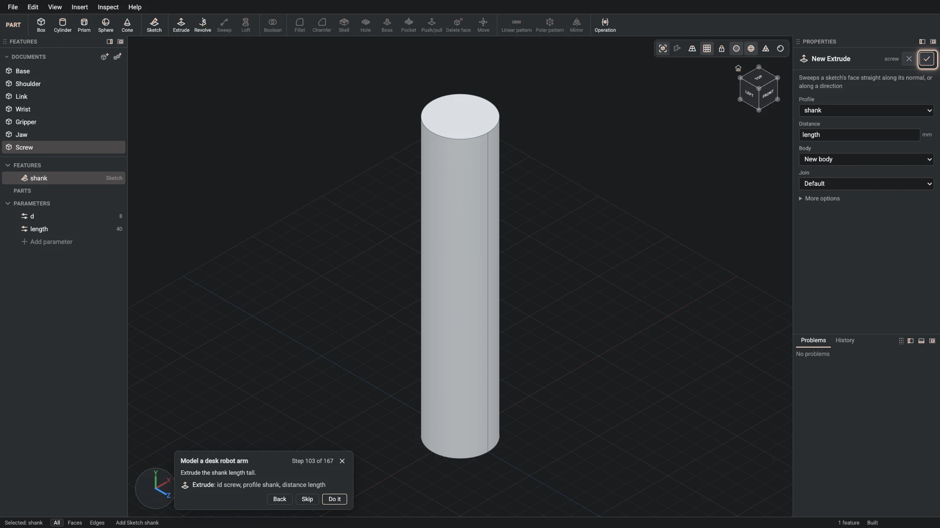940x528 pixels.
Task: Open the Body dropdown showing New body
Action: click(867, 159)
